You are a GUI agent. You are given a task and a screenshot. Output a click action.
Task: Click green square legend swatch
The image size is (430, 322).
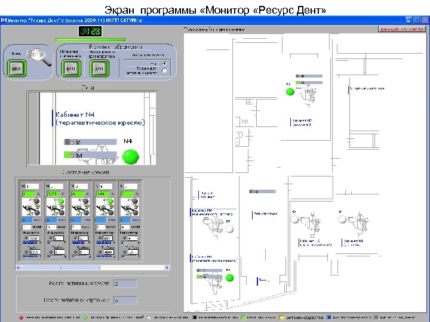coord(242,318)
